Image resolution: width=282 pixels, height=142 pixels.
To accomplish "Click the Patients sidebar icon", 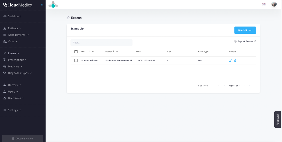I will [5, 28].
